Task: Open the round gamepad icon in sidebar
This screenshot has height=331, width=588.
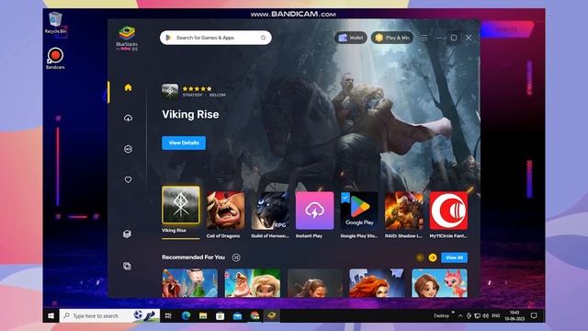Action: pyautogui.click(x=128, y=149)
